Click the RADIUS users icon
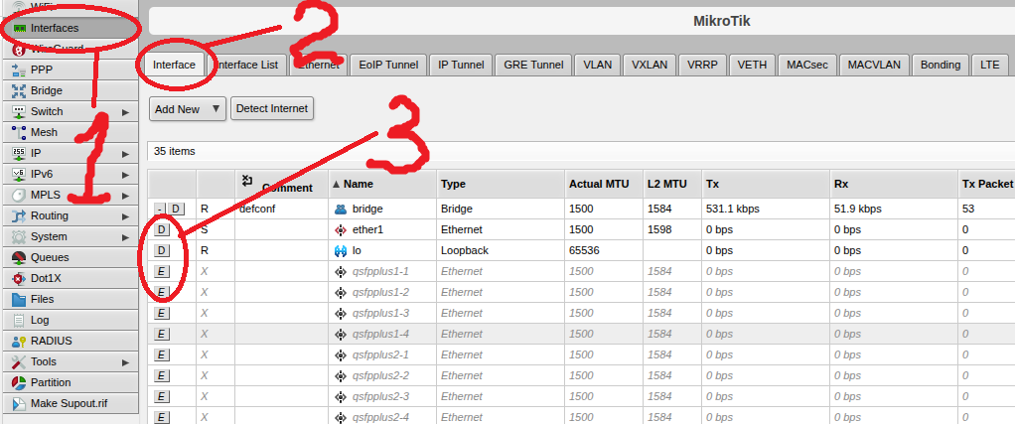 coord(18,341)
